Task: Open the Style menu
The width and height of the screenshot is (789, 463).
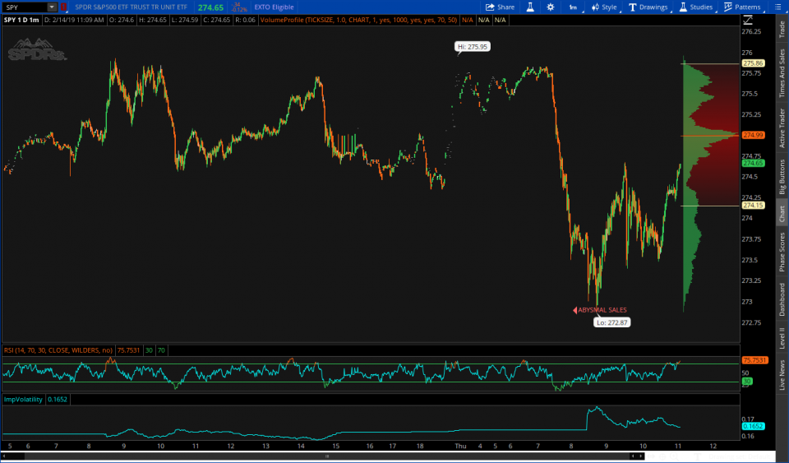Action: click(604, 7)
